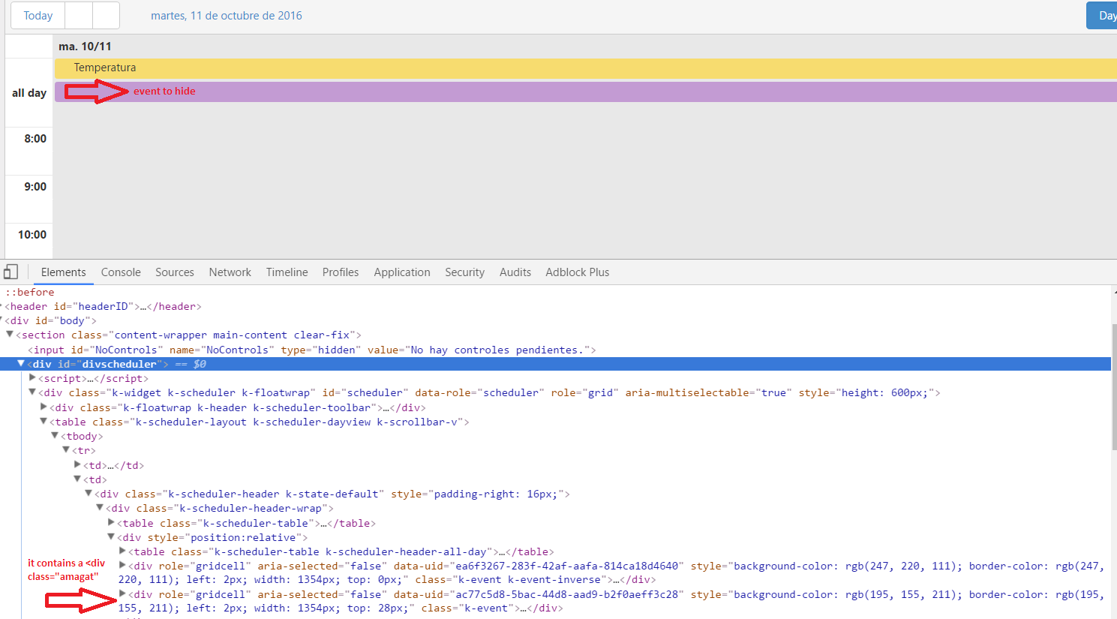Expand the table class k-scheduler-table node
This screenshot has width=1117, height=619.
(x=111, y=523)
